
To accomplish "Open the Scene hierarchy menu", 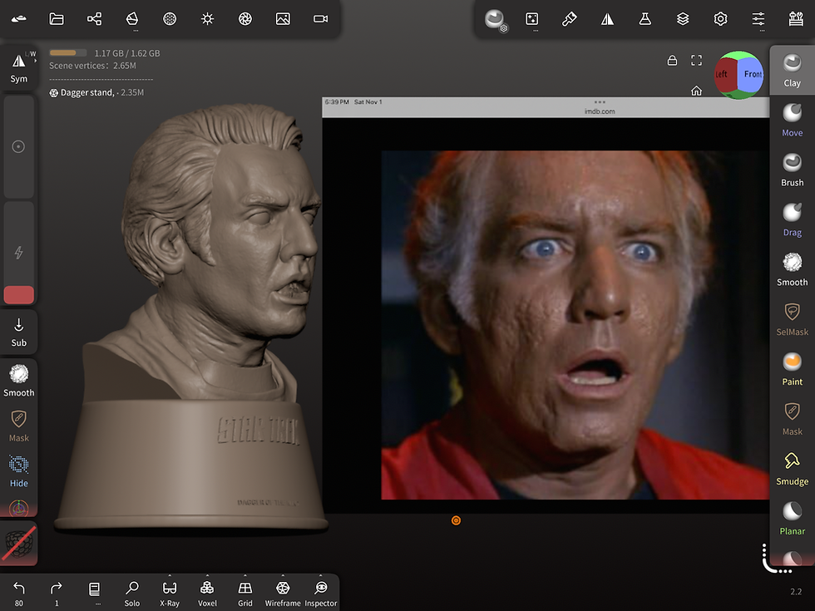I will point(94,19).
